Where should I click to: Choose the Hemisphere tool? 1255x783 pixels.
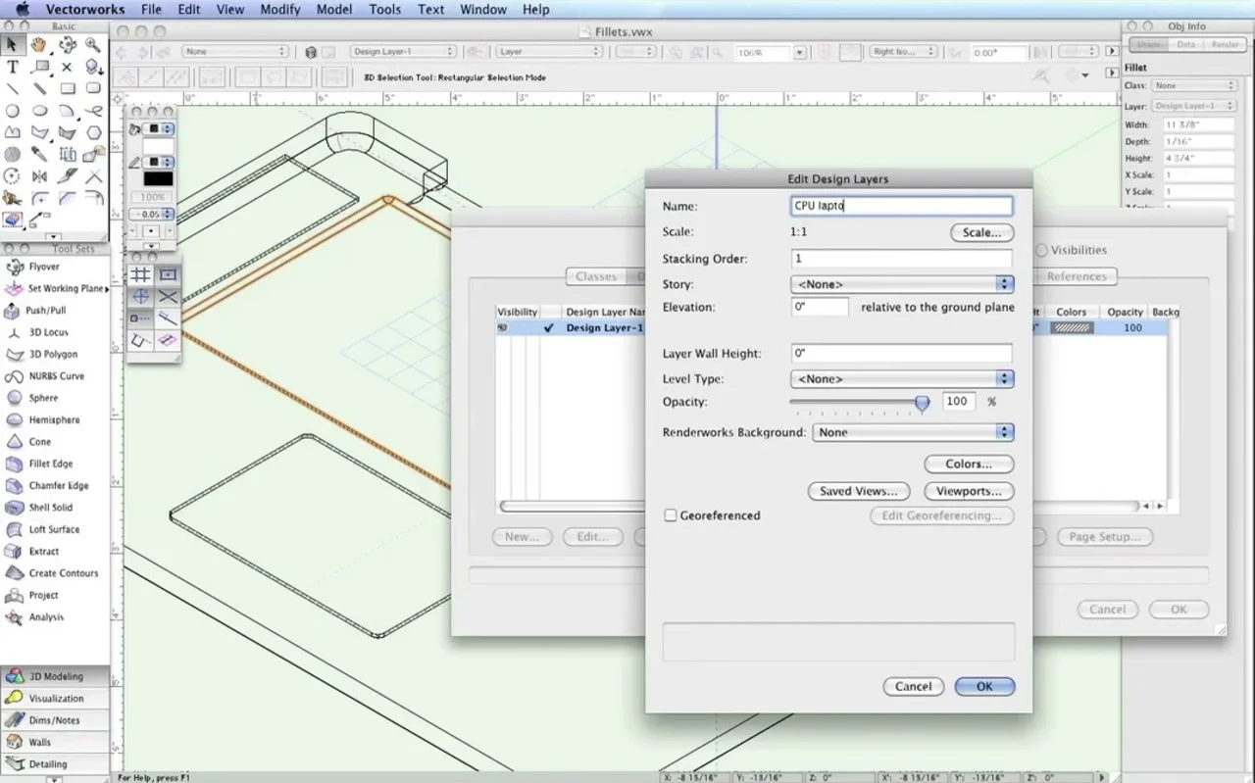[55, 419]
